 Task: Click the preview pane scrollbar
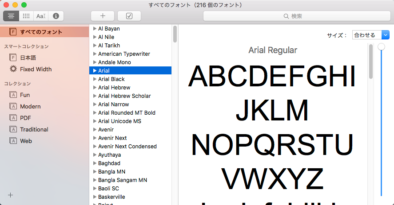tap(370, 62)
